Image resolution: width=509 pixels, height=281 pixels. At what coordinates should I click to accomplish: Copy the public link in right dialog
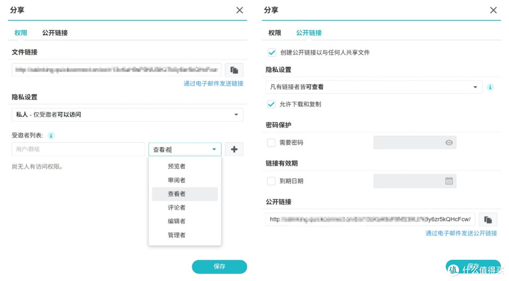488,219
